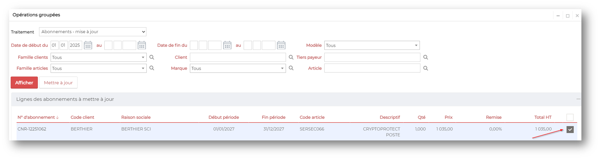Open calendar for Date de début end
The image size is (600, 159).
(142, 45)
